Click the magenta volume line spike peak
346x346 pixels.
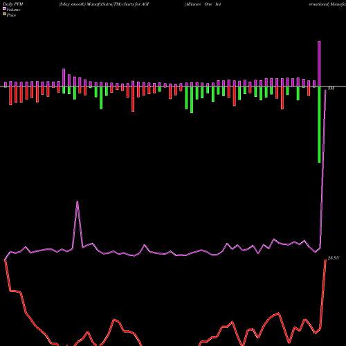tap(78, 201)
